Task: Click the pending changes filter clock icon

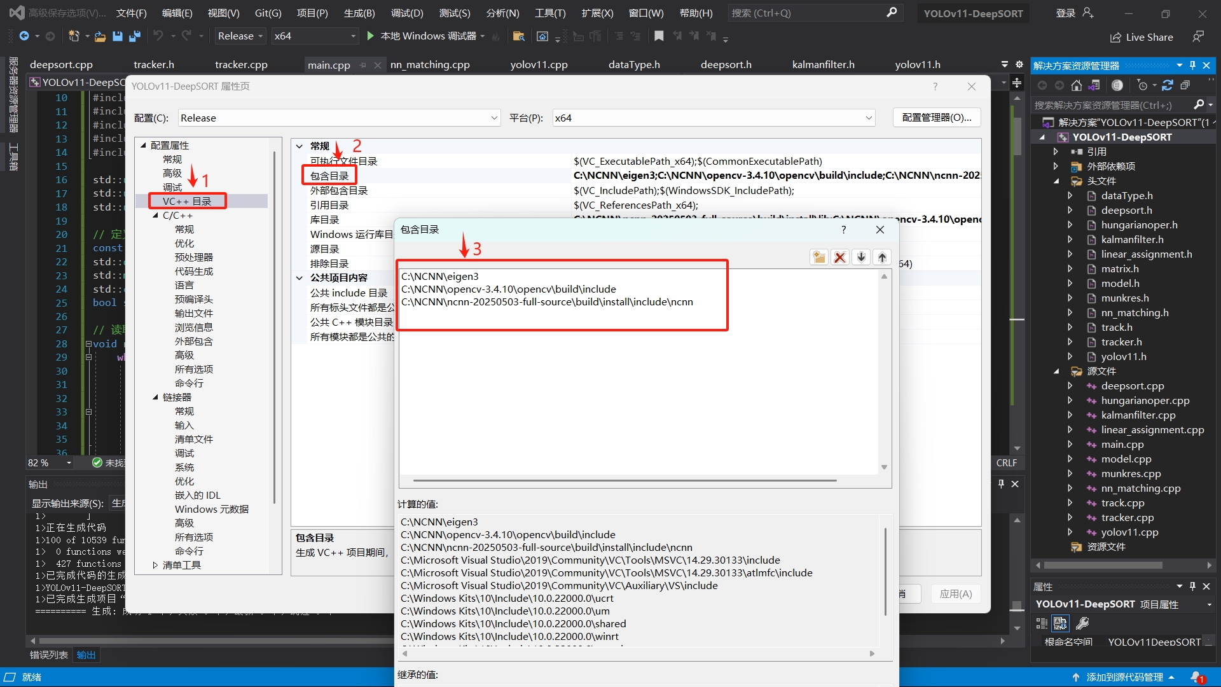Action: 1143,85
